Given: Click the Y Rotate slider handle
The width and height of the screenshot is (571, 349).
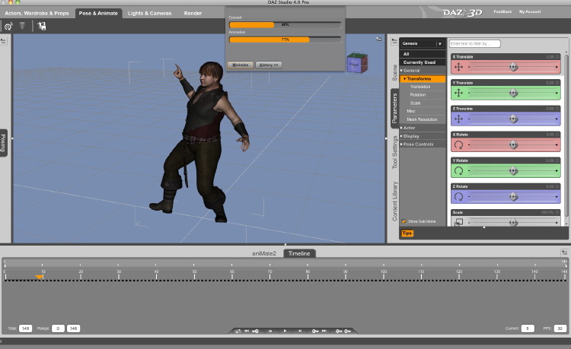Looking at the screenshot, I should (513, 170).
